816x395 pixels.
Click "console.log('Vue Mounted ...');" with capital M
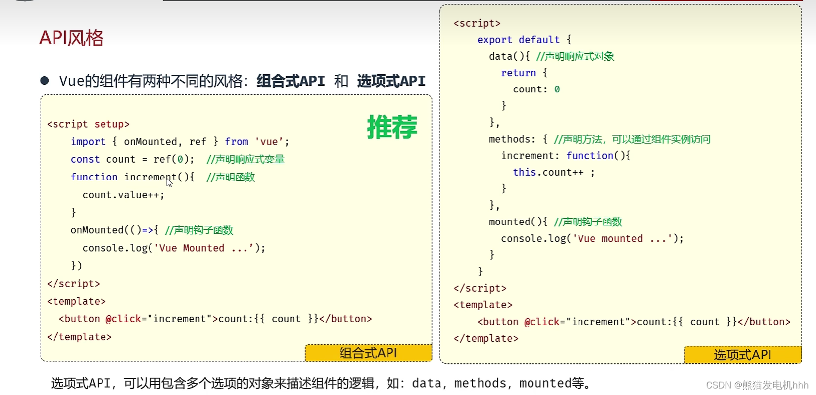click(174, 248)
